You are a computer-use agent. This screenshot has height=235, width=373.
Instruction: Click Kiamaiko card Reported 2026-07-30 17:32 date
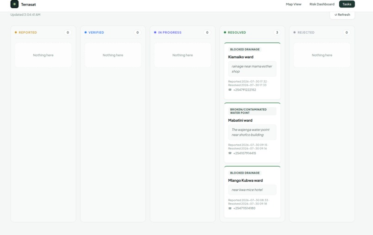click(x=248, y=81)
